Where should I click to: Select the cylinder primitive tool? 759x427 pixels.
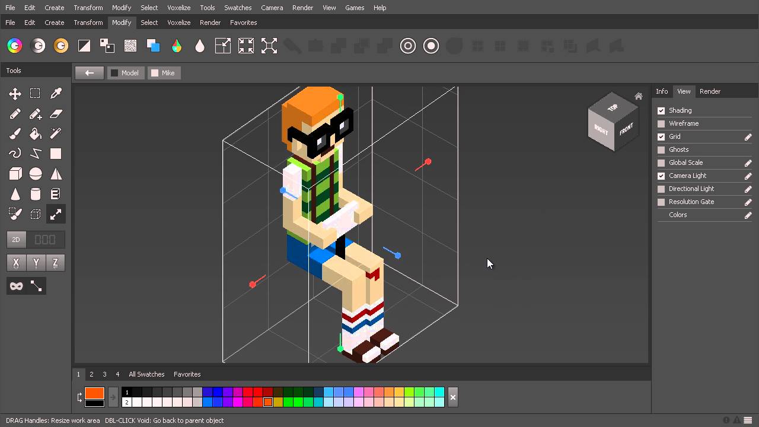36,194
